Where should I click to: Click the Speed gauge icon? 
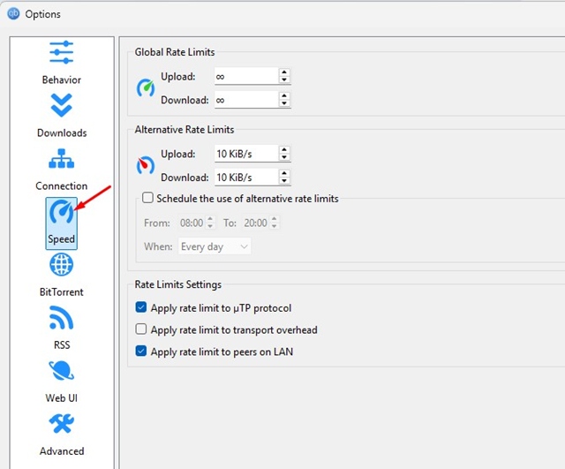click(x=61, y=213)
